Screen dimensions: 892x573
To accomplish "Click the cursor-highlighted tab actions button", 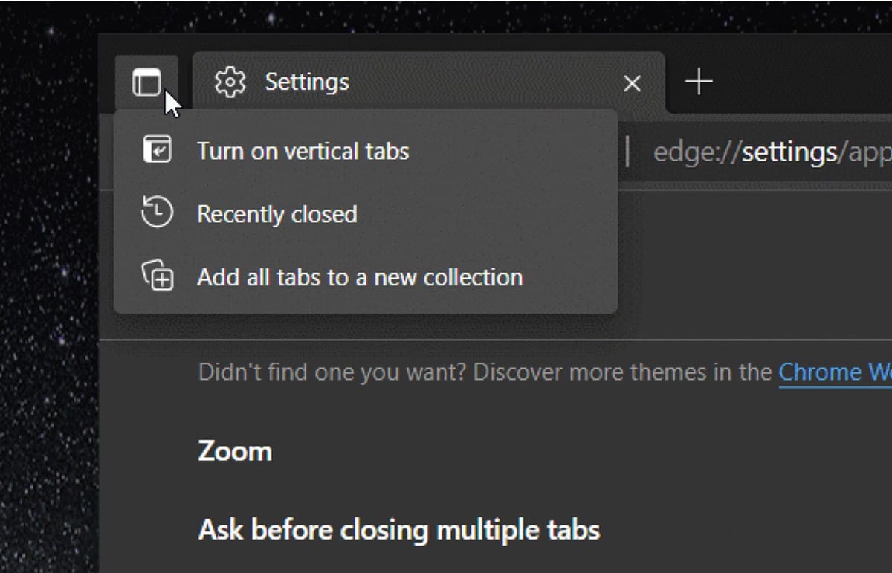I will click(149, 82).
